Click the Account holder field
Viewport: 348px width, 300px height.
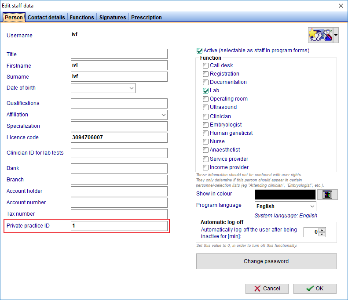119,191
